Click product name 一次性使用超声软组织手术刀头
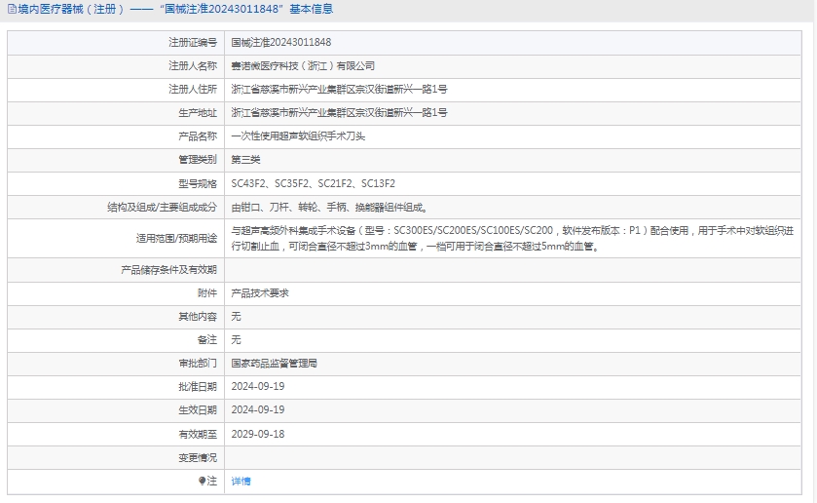 297,136
